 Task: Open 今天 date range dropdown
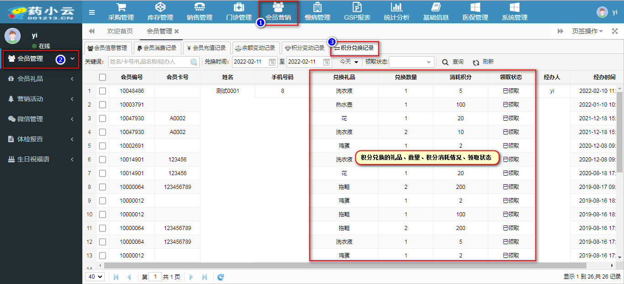point(349,62)
